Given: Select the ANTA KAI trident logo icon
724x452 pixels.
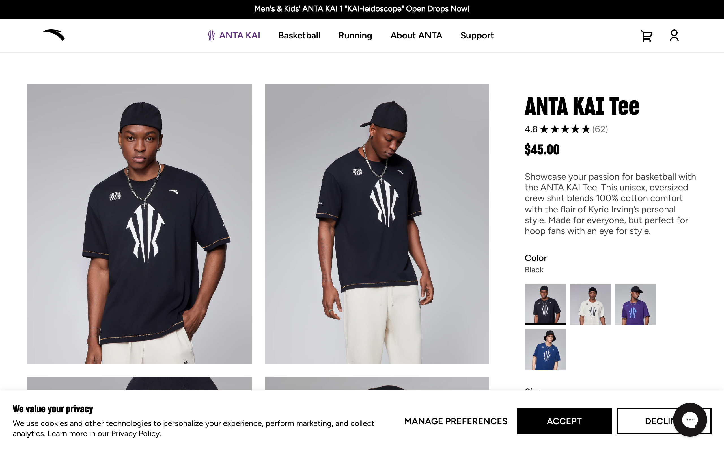Looking at the screenshot, I should point(211,35).
